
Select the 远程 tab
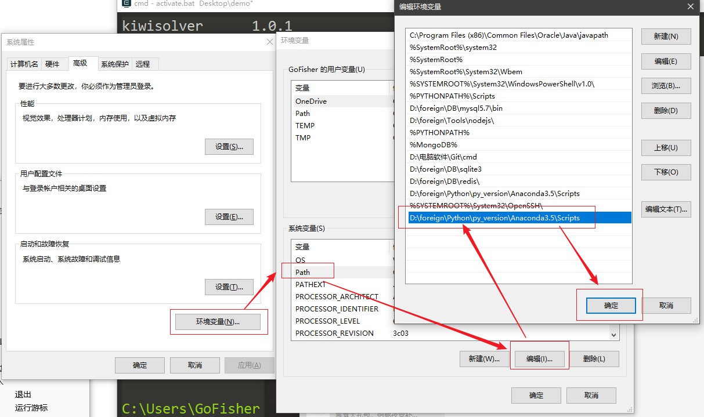(x=143, y=64)
